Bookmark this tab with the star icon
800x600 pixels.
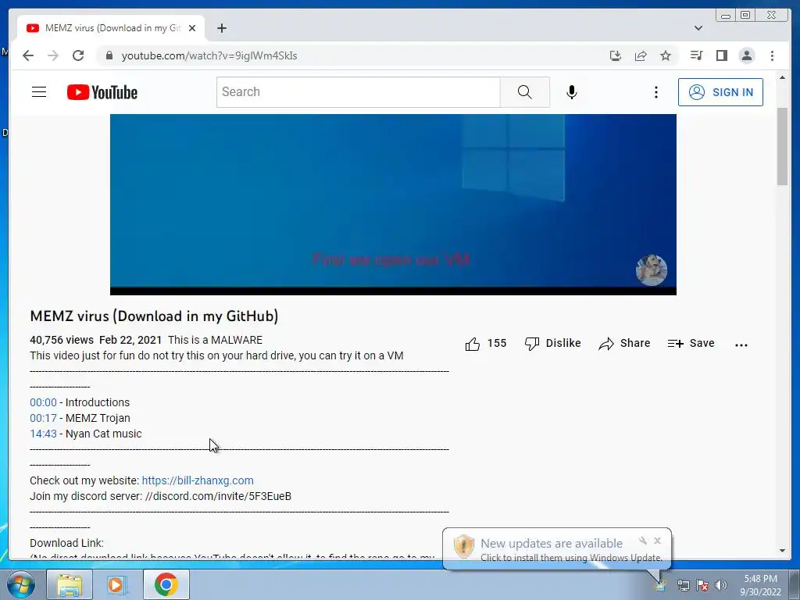pos(666,55)
